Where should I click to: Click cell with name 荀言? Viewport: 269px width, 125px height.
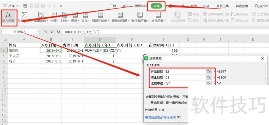pyautogui.click(x=24, y=61)
